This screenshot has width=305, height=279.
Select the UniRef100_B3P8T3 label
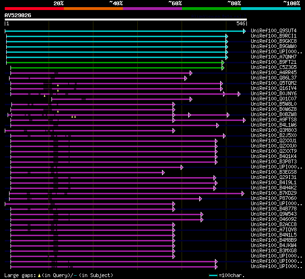(274, 162)
